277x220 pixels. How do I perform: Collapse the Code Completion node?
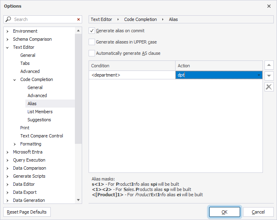(x=14, y=80)
